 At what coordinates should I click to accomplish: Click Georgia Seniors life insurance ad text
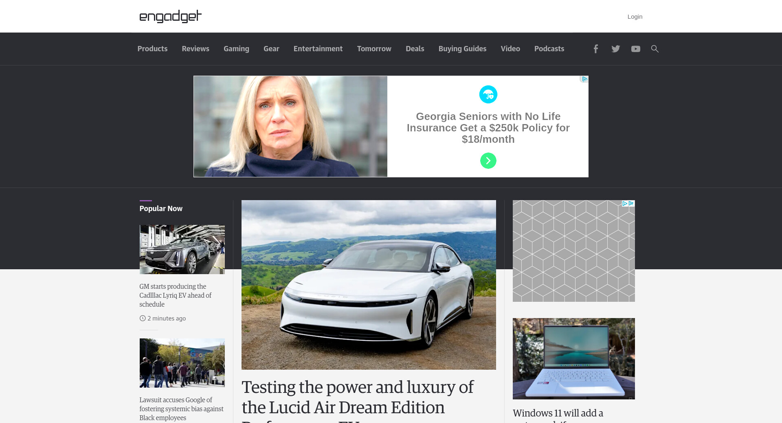[488, 128]
